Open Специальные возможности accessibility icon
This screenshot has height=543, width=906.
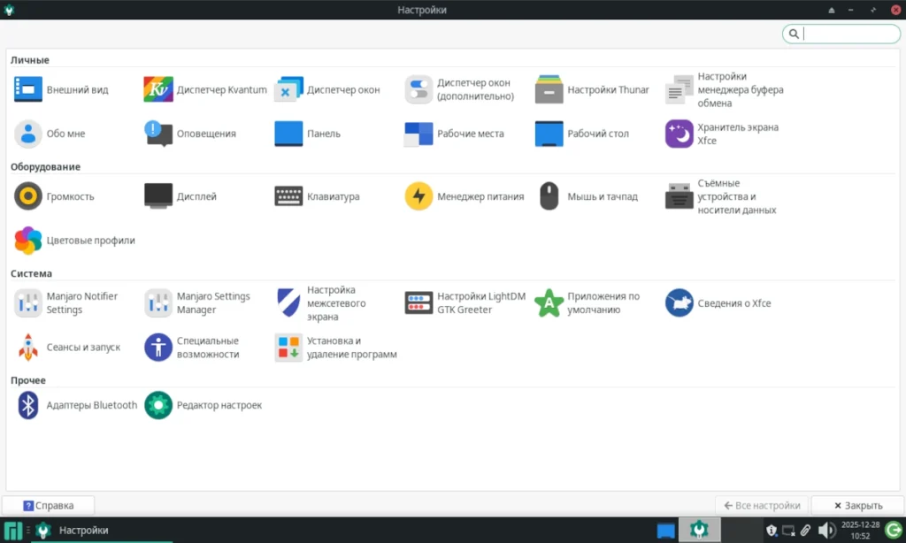tap(158, 348)
